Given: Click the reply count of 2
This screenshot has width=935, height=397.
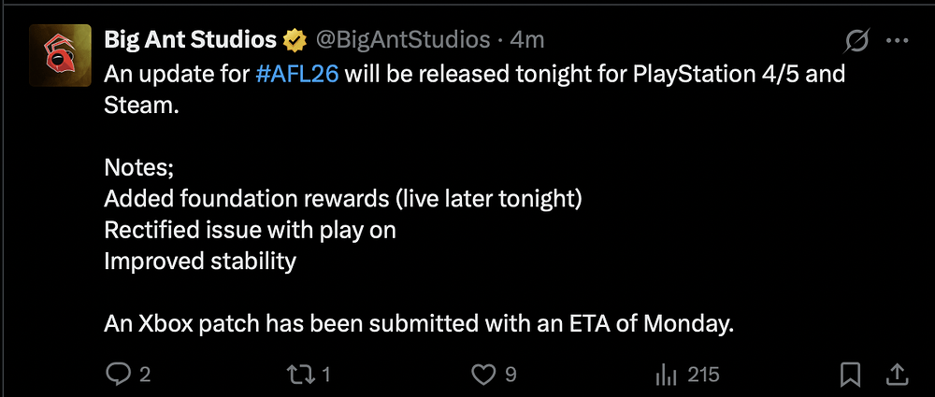Looking at the screenshot, I should 145,375.
